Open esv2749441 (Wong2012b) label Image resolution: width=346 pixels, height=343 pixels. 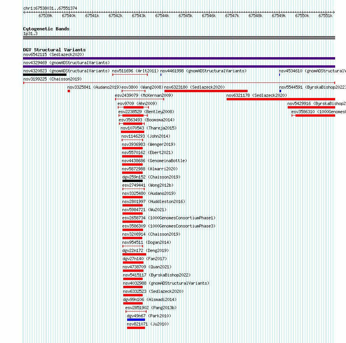click(148, 185)
